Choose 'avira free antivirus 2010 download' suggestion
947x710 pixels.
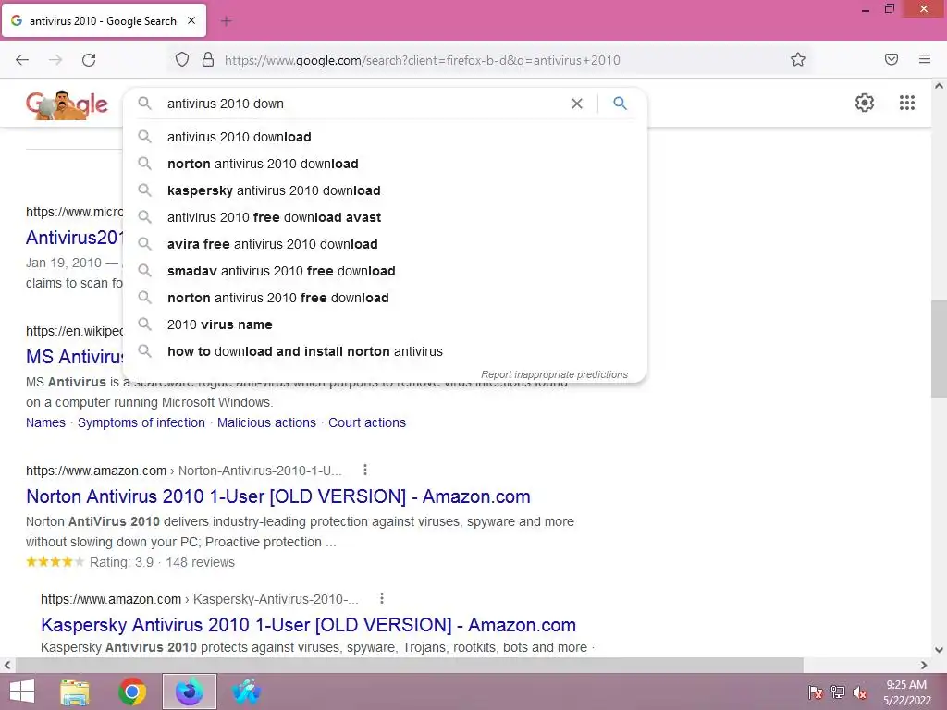click(x=385, y=244)
